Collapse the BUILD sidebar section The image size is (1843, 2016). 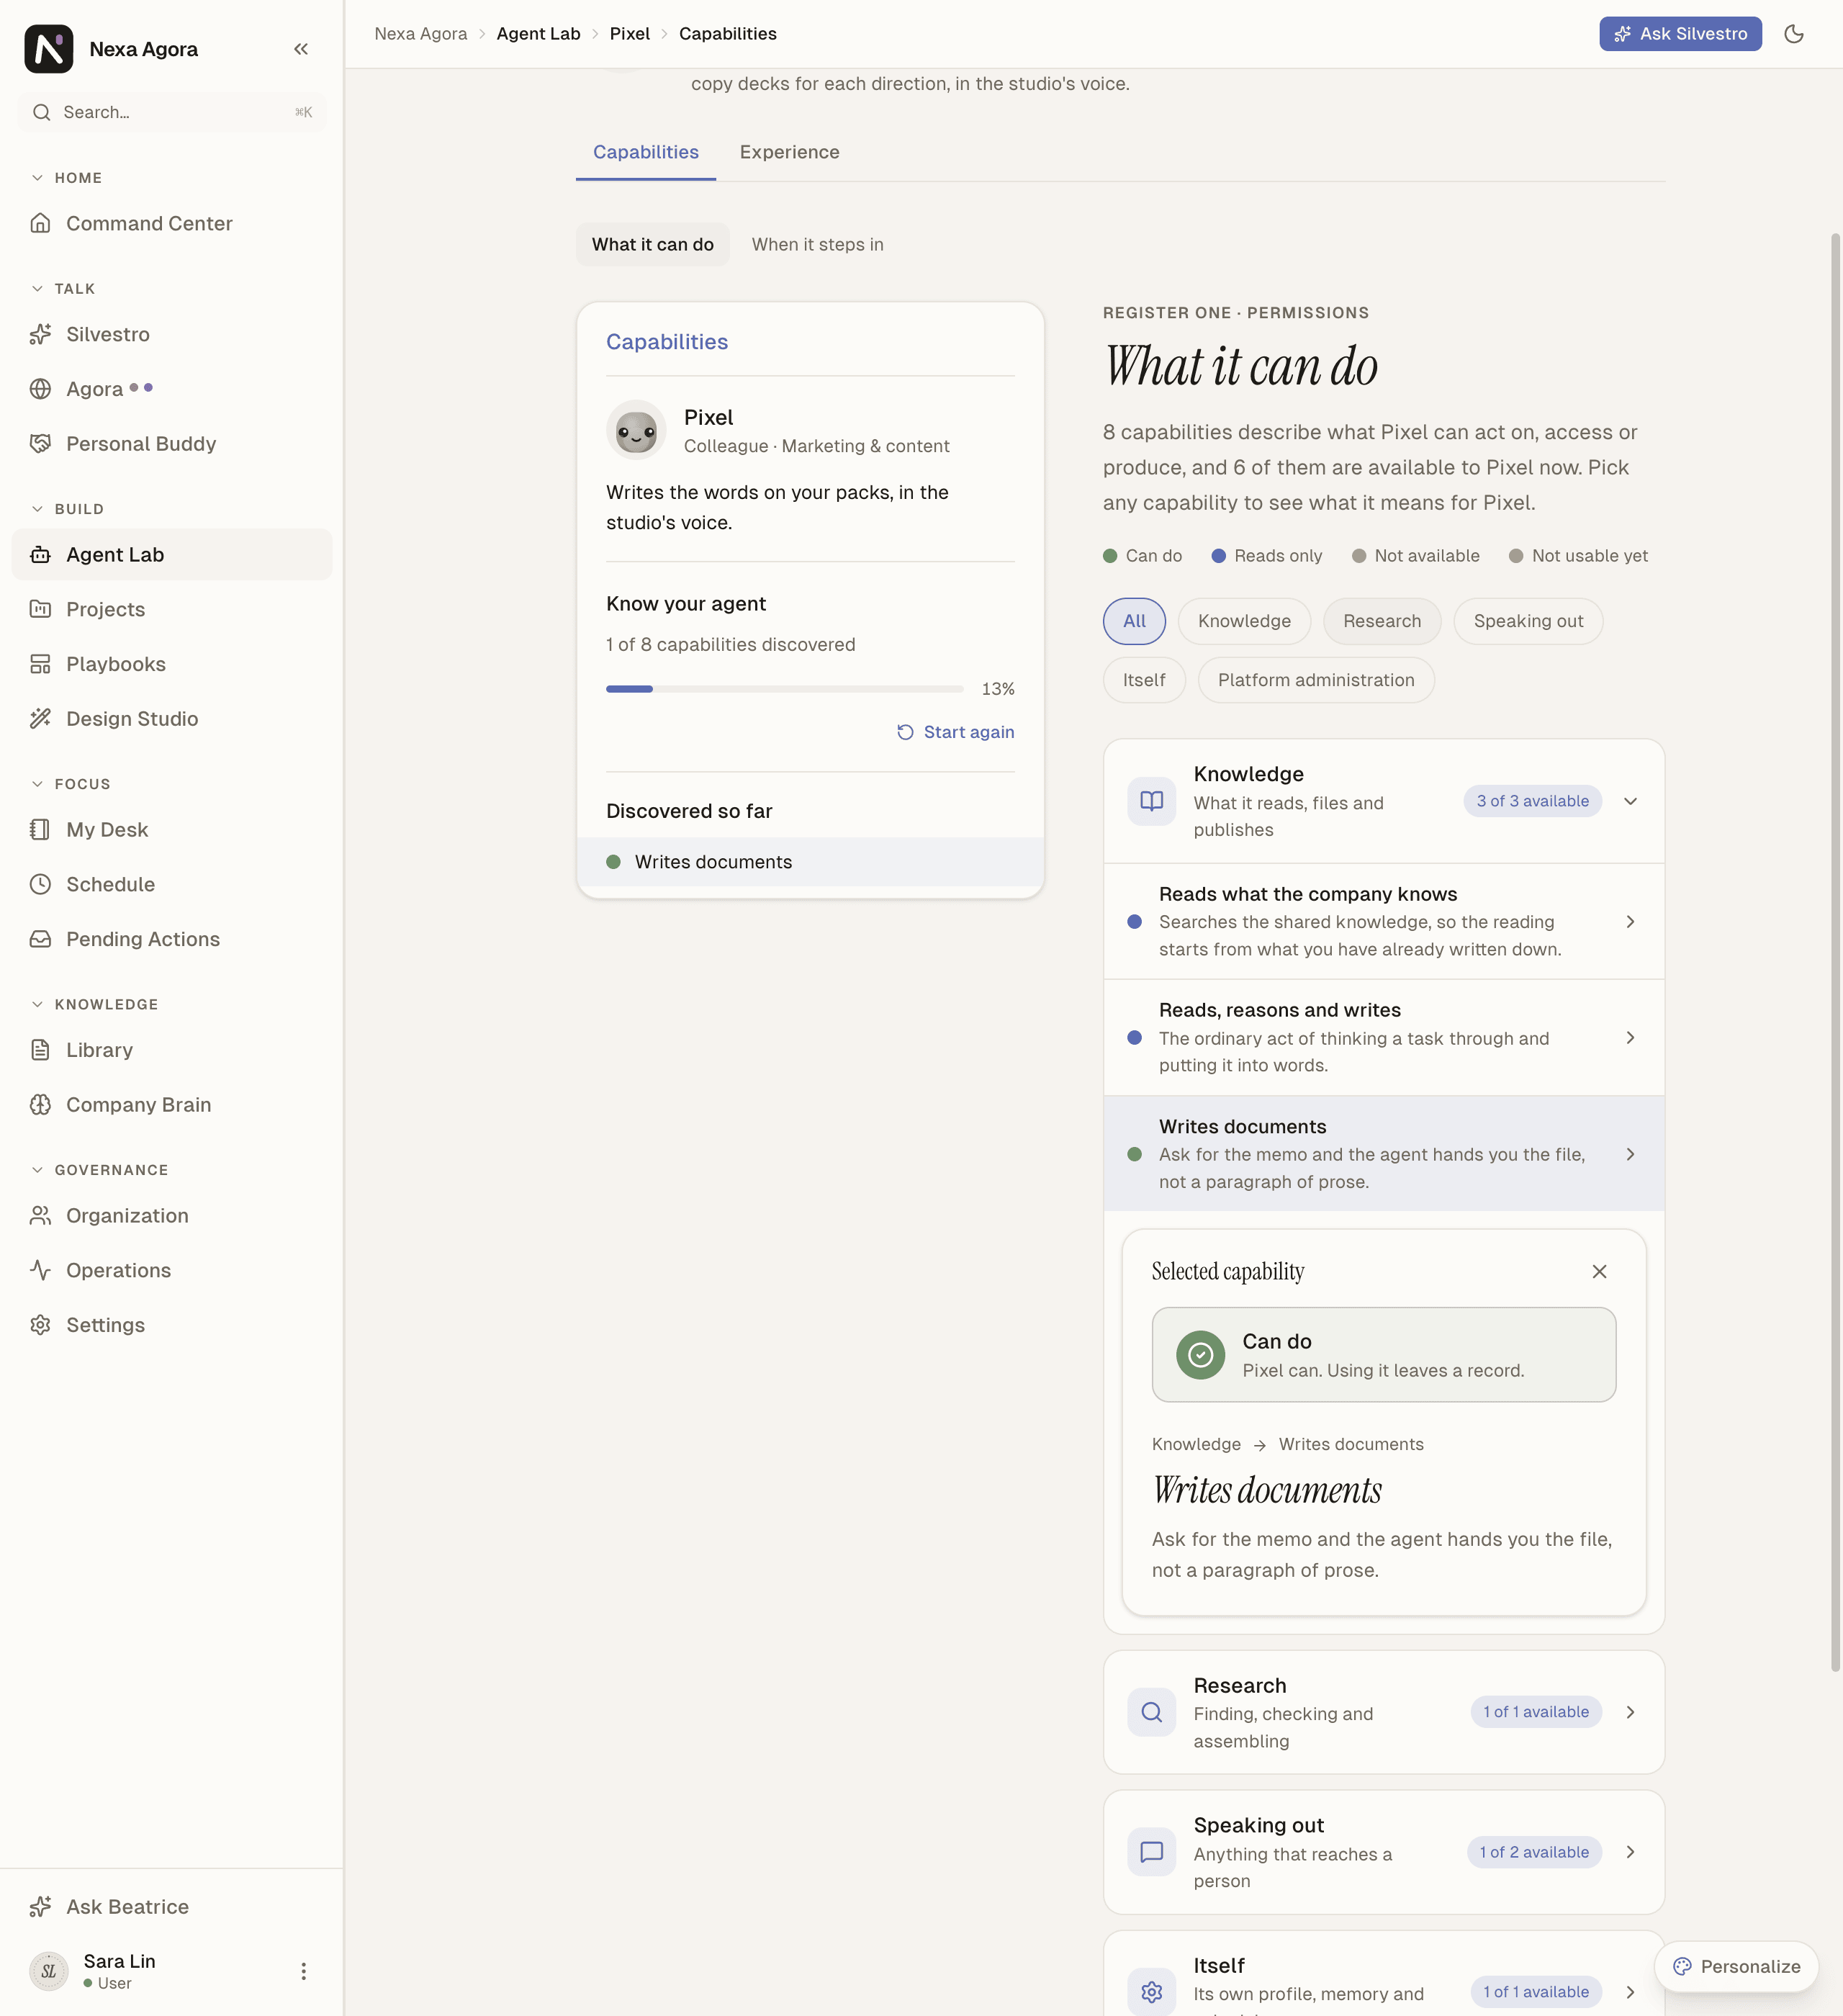(67, 509)
